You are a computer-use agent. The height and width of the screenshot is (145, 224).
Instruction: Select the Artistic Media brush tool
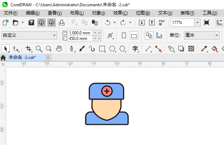click(x=82, y=49)
